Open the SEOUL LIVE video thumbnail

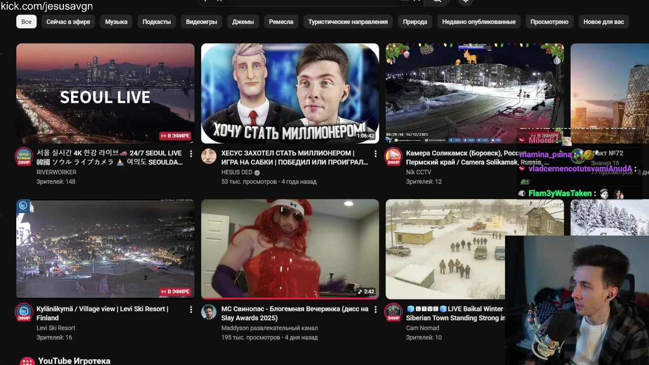tap(105, 93)
